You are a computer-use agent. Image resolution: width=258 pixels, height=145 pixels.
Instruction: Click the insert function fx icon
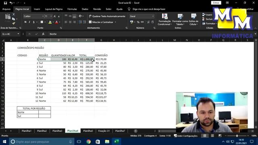click(43, 34)
